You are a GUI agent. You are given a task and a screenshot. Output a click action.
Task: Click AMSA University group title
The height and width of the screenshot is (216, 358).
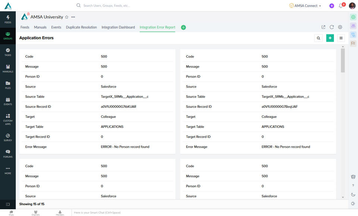coord(47,17)
